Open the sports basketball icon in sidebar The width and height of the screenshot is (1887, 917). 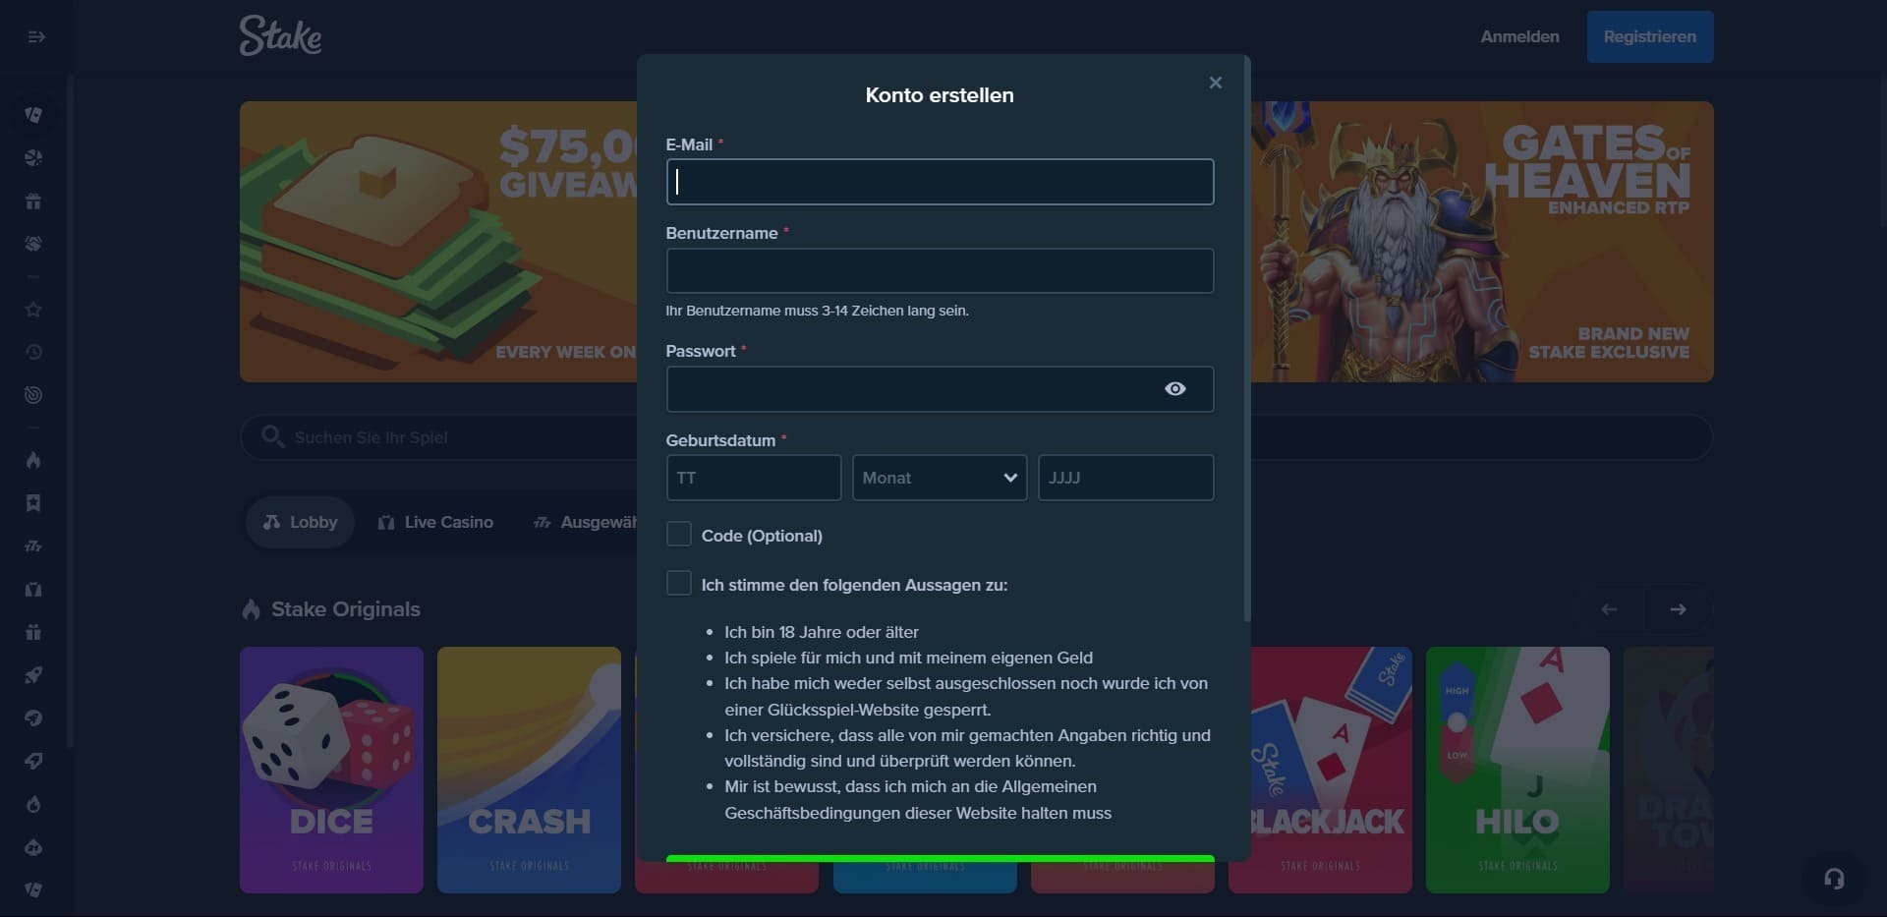(x=33, y=158)
